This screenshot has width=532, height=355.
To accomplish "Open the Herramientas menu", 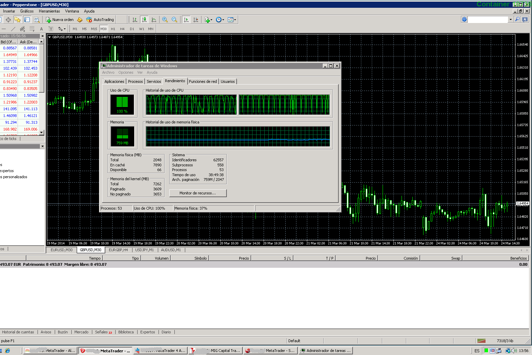I will click(x=49, y=11).
